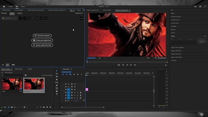Open the Lumetri Scopes tab
The width and height of the screenshot is (208, 117).
pos(19,10)
